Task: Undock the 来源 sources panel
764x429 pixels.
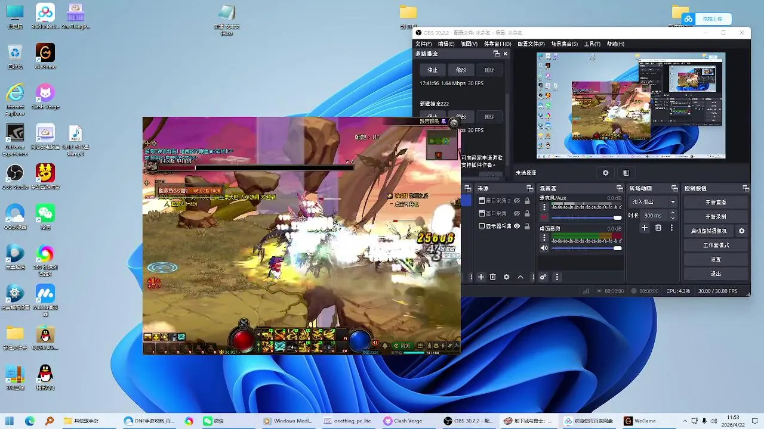Action: pos(529,188)
